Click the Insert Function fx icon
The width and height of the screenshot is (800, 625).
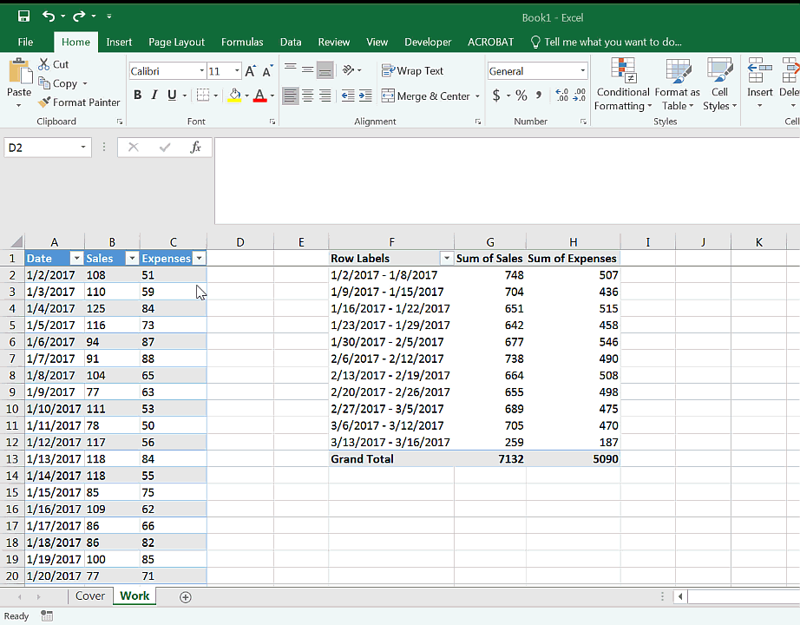click(x=196, y=148)
